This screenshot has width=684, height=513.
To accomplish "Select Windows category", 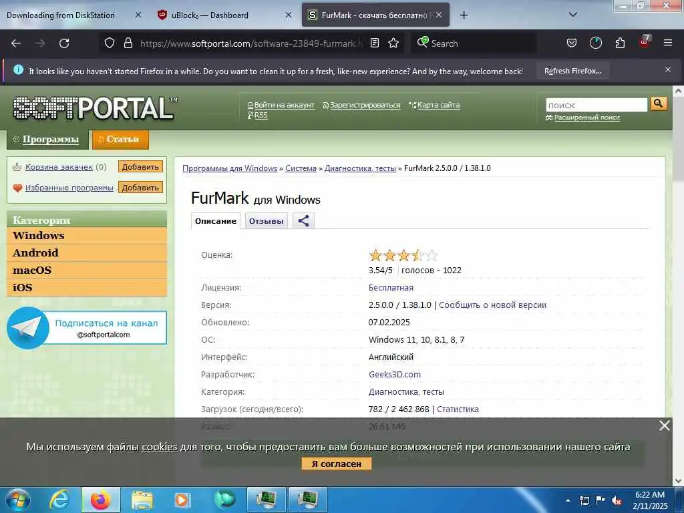I will (87, 235).
